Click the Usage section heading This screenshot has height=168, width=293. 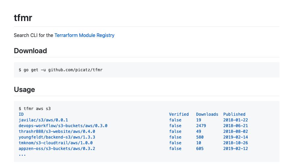click(24, 90)
